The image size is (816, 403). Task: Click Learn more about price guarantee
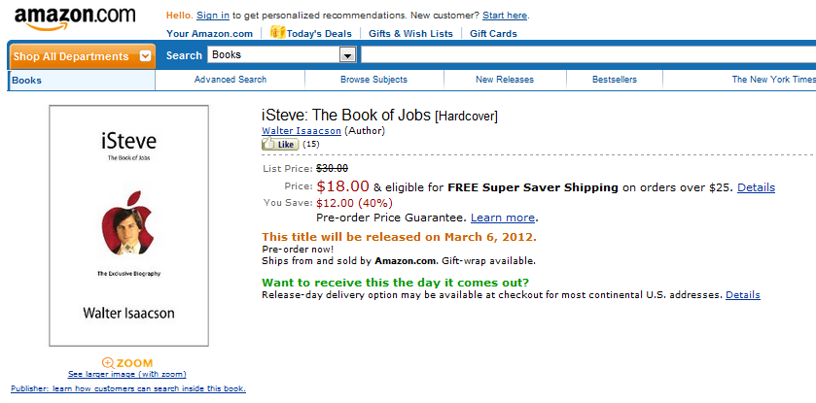click(x=503, y=218)
